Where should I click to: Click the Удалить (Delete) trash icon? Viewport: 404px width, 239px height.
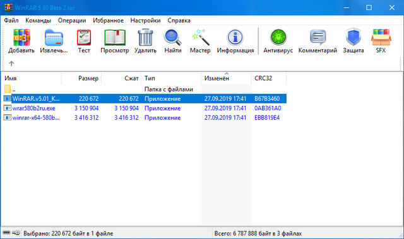(x=146, y=38)
